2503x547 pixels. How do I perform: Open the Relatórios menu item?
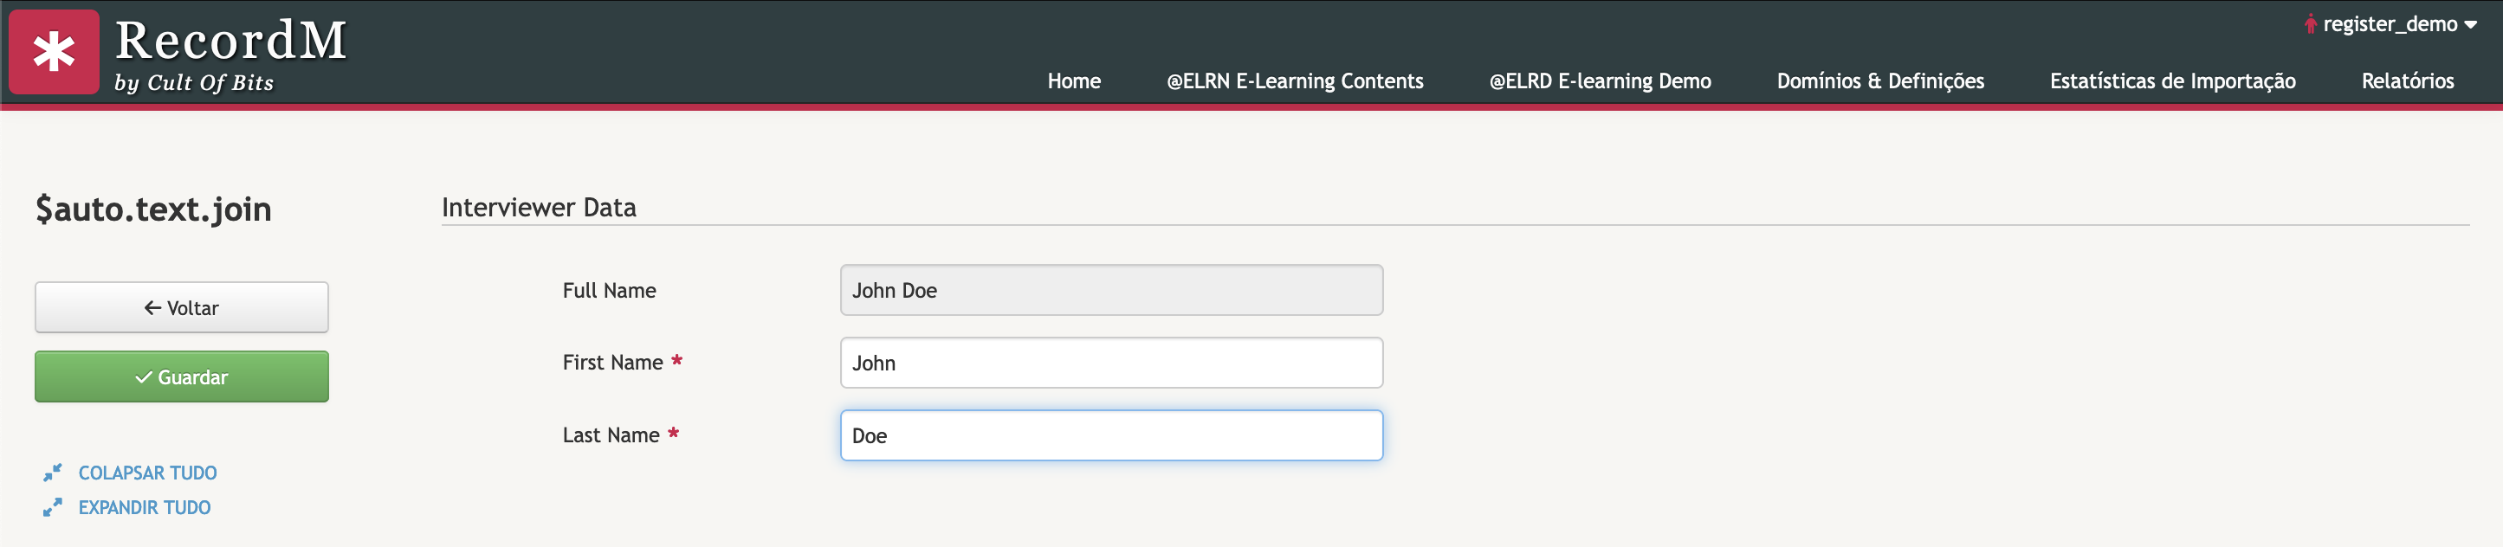point(2407,80)
